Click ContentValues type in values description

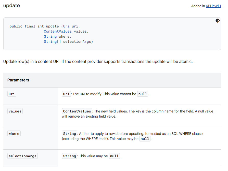(77, 111)
